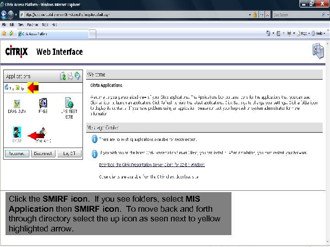Open the Edit menu
The width and height of the screenshot is (330, 247).
pos(12,25)
